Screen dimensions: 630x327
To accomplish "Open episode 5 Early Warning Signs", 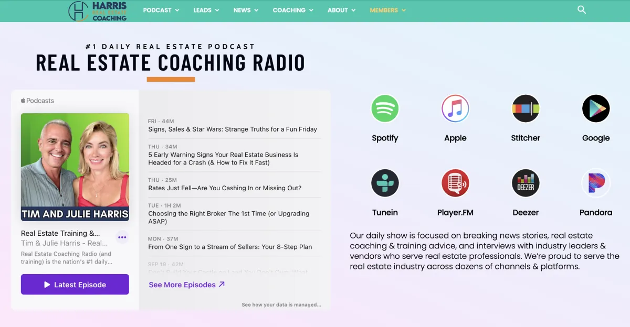I will [223, 159].
